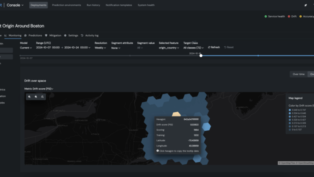Click the Map legend title
314x177 pixels.
click(x=295, y=98)
